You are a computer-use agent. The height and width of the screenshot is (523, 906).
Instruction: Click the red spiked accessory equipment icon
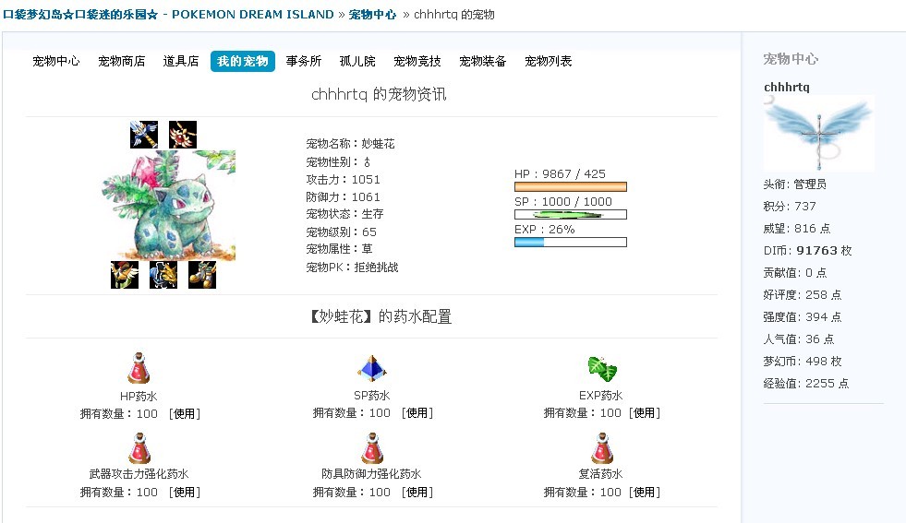coord(183,135)
